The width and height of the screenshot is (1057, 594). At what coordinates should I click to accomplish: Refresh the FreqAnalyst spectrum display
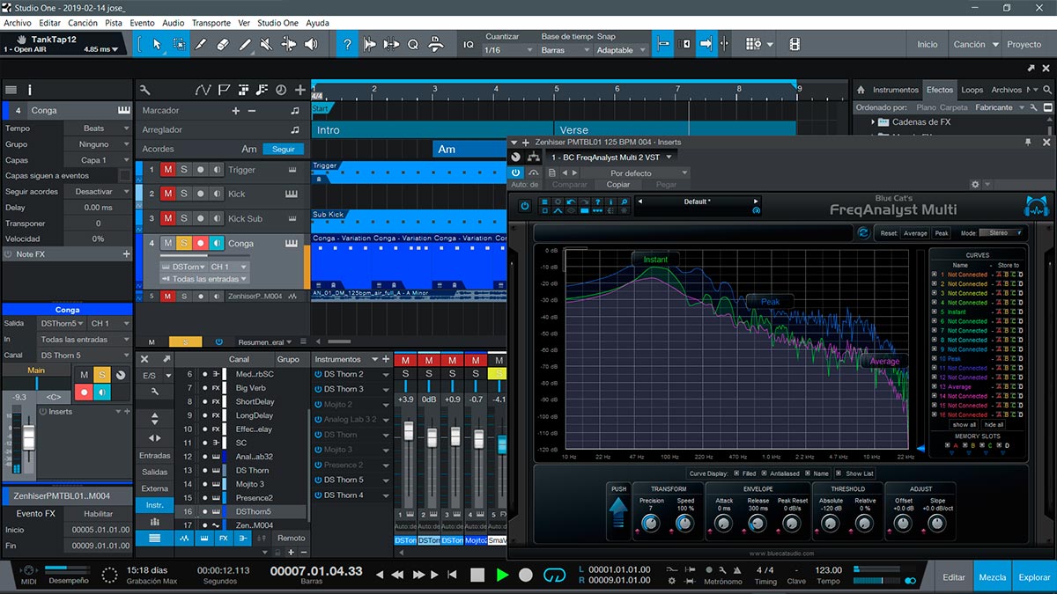(863, 233)
